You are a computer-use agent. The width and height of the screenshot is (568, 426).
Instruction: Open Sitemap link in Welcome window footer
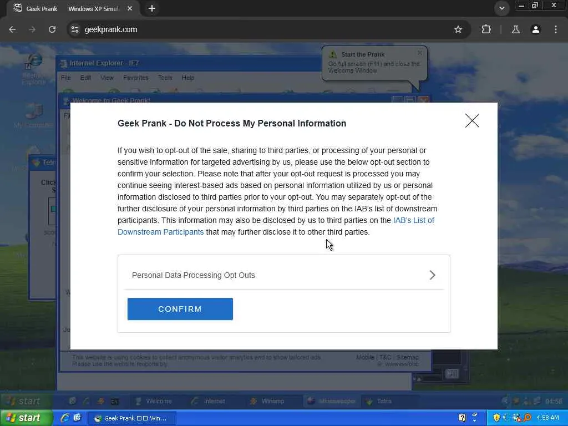point(408,357)
